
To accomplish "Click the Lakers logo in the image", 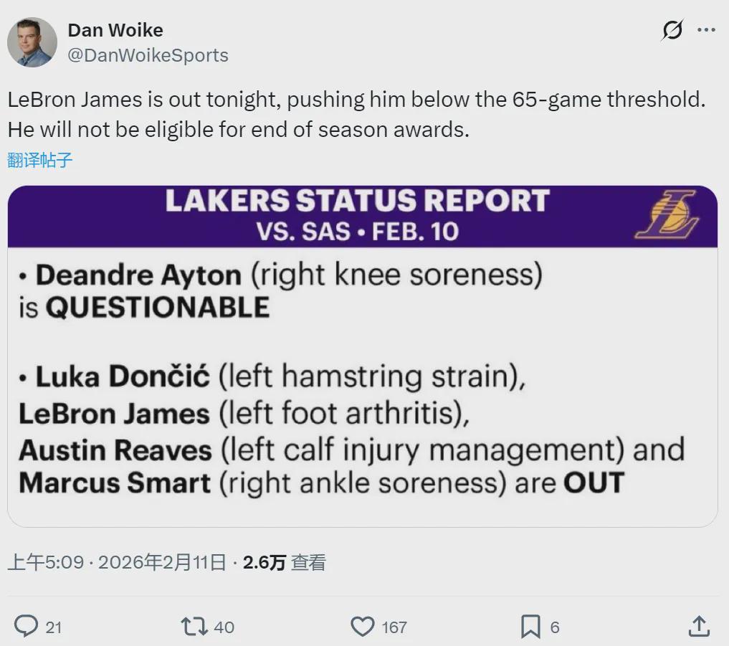I will pyautogui.click(x=666, y=214).
